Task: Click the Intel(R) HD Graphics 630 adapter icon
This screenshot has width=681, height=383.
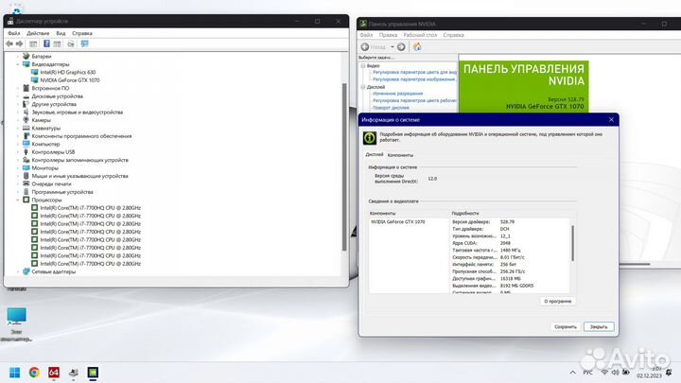Action: (x=35, y=72)
